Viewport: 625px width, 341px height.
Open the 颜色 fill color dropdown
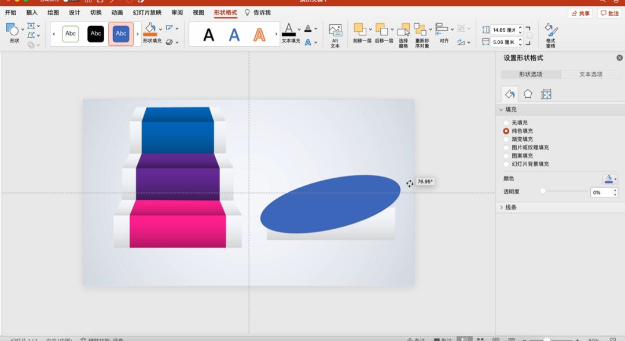coord(610,179)
